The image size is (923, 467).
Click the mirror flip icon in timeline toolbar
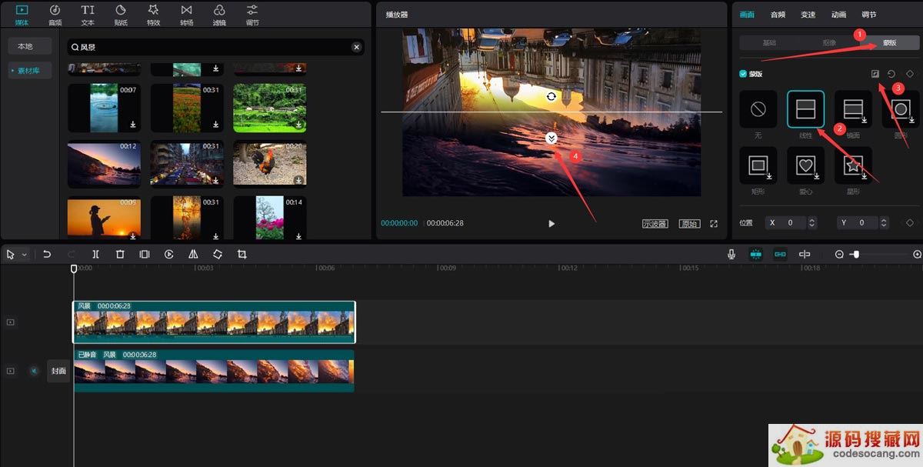tap(193, 254)
